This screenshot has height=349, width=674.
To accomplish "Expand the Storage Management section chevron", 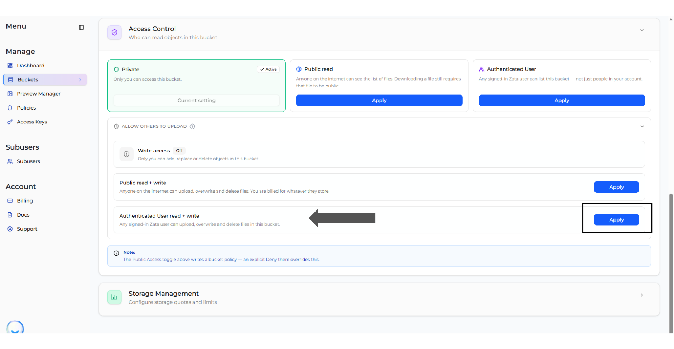I will coord(642,295).
